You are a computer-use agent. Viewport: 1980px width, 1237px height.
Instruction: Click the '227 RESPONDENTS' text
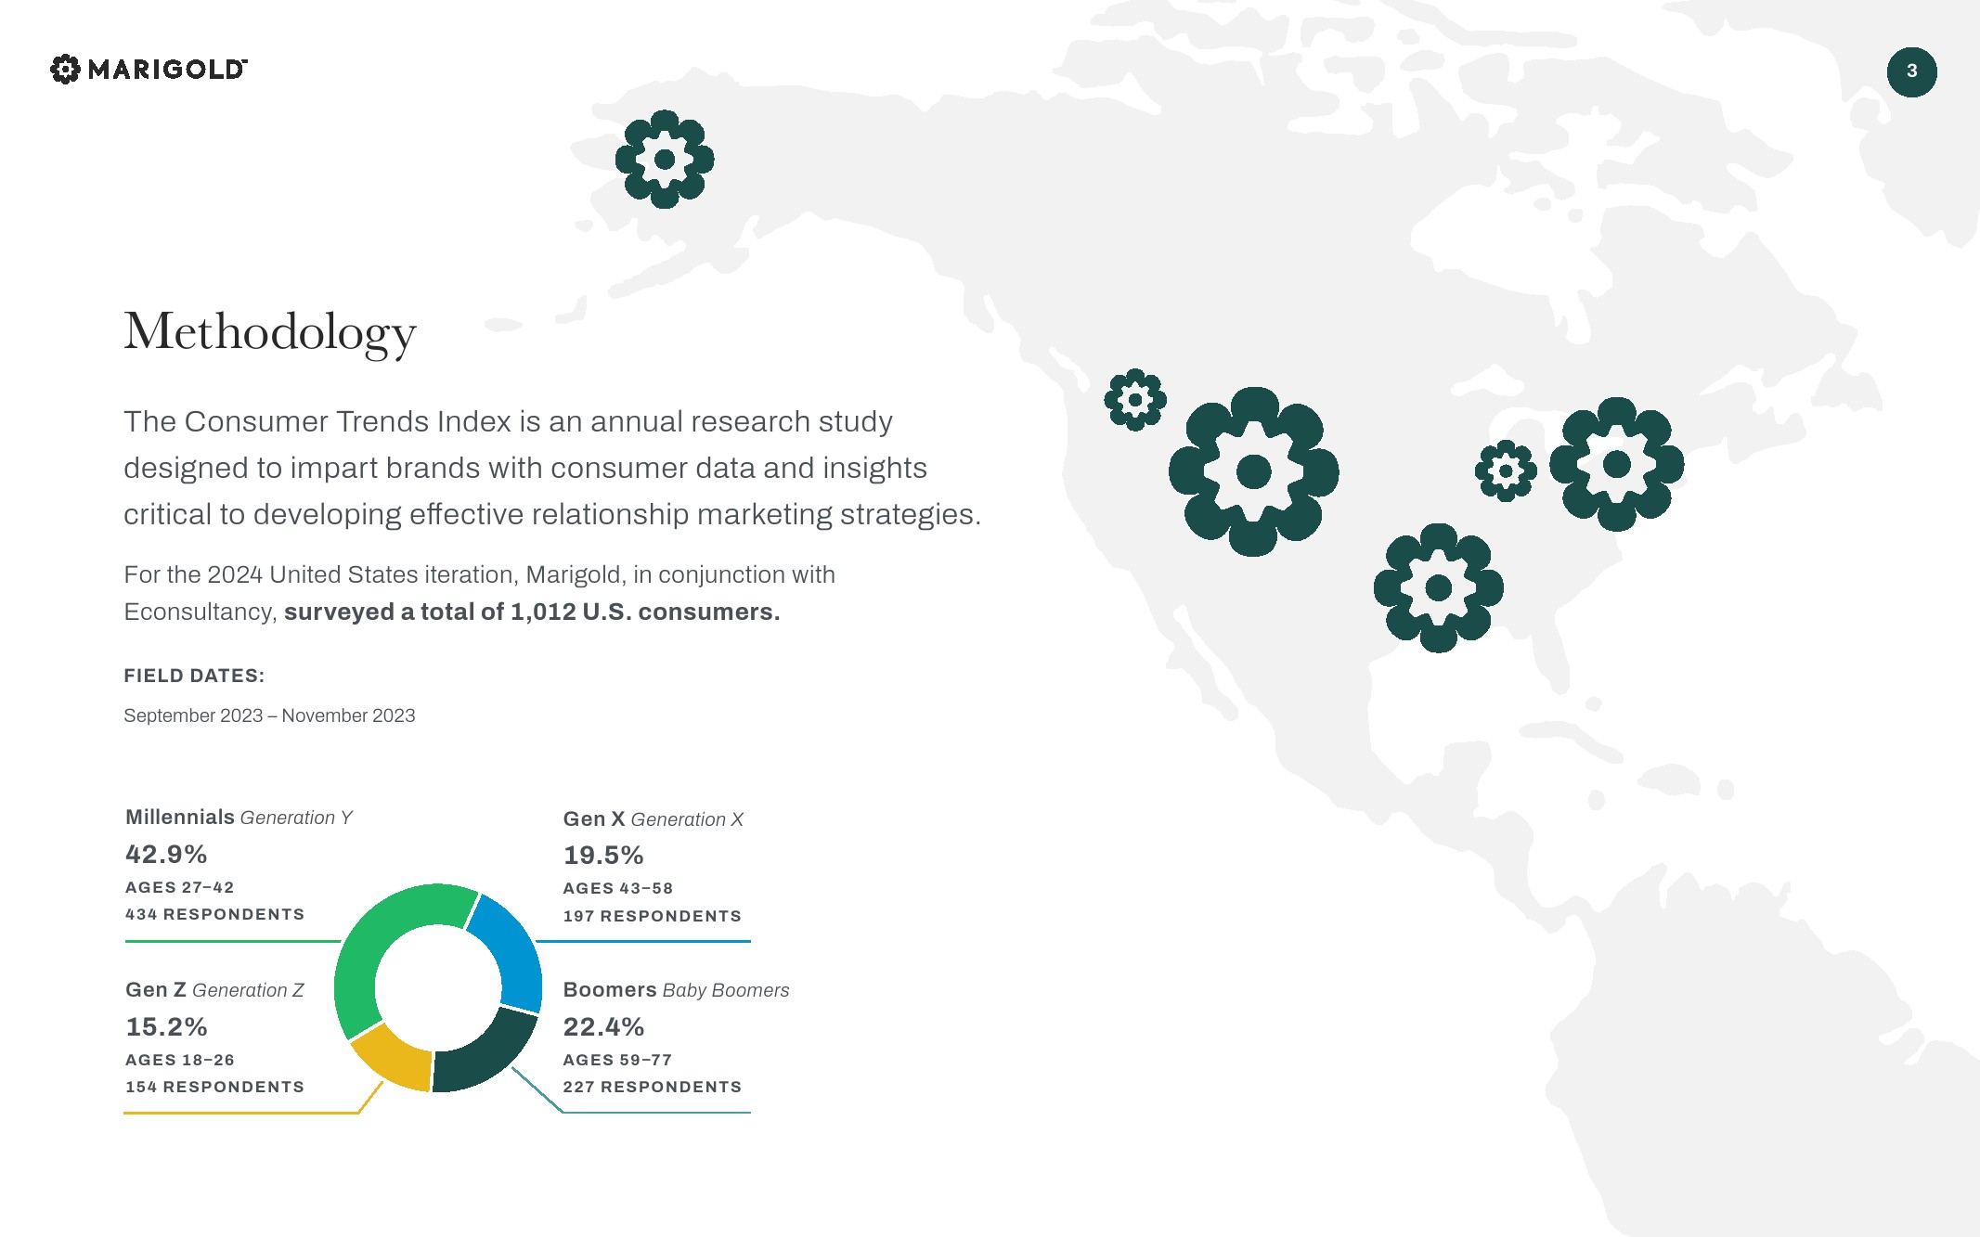(x=652, y=1087)
